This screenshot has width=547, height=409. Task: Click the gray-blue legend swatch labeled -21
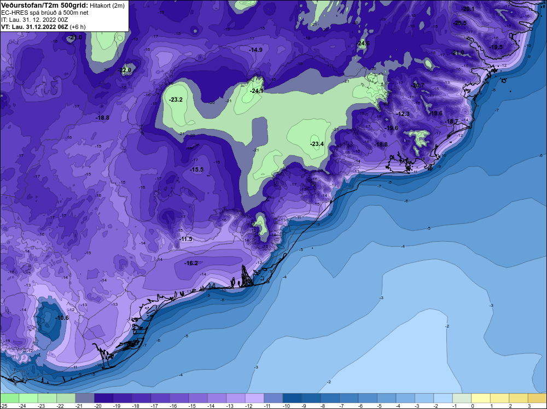point(85,398)
